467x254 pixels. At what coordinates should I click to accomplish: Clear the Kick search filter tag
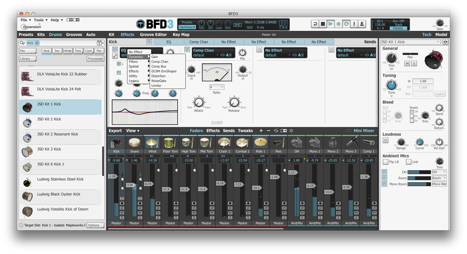(37, 43)
